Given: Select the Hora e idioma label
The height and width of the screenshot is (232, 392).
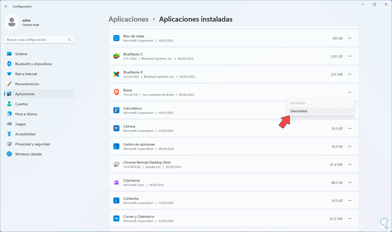Looking at the screenshot, I should click(26, 114).
